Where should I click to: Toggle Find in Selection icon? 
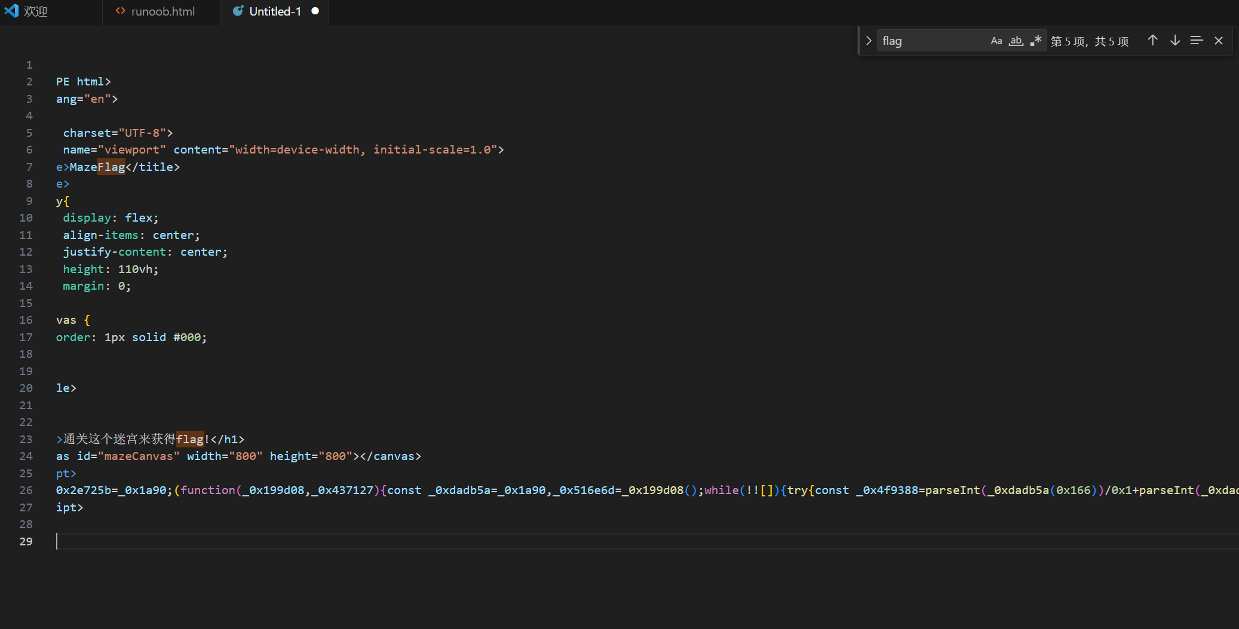click(1197, 41)
